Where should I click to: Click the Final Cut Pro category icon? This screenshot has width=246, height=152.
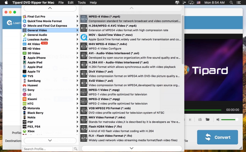coord(25,16)
